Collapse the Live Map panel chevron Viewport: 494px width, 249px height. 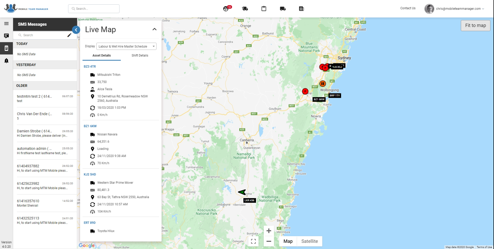[x=154, y=29]
